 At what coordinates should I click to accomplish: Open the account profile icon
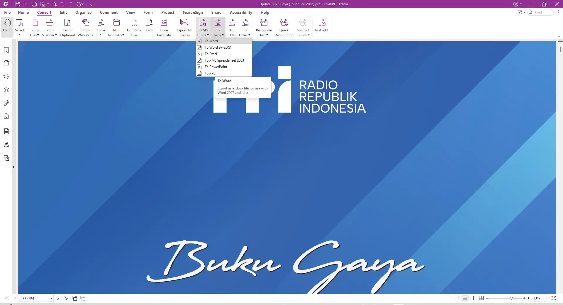[x=516, y=4]
